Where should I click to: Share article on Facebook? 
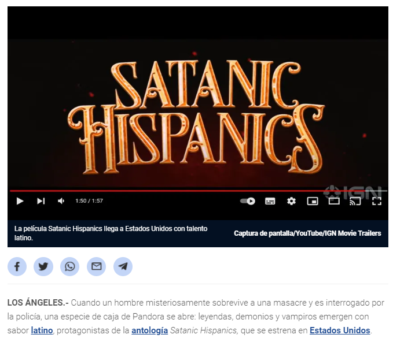pyautogui.click(x=17, y=267)
